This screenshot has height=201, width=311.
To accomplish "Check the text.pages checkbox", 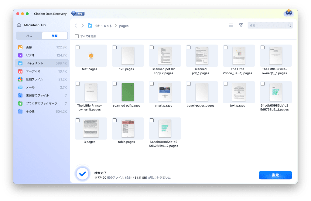I will click(226, 84).
